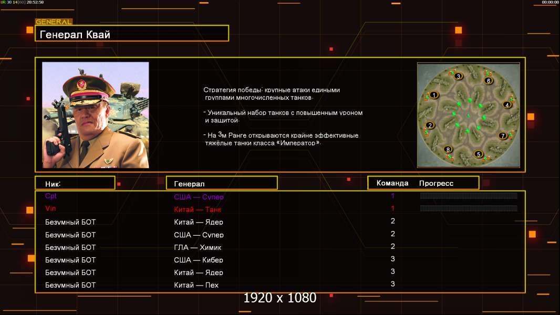Click the 'Прогресс' column header
The image size is (560, 315).
pyautogui.click(x=436, y=183)
